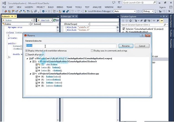This screenshot has height=122, width=174.
Task: Collapse the Icebox.cpp node in rename results
Action: coord(31,74)
